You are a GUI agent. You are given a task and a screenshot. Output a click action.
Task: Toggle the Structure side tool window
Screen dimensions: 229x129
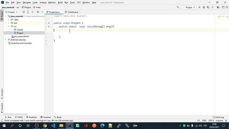click(x=2, y=94)
